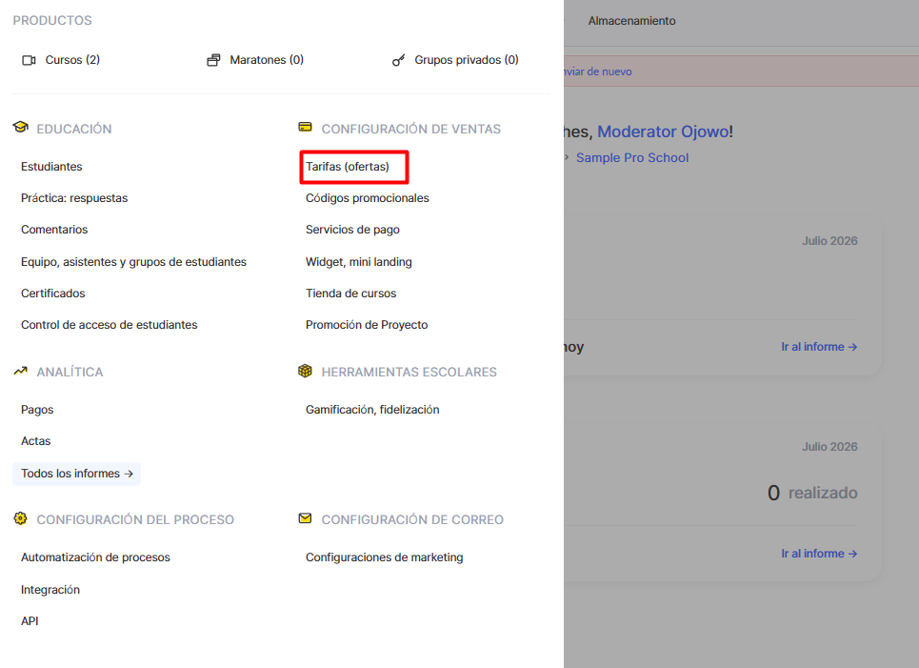Viewport: 919px width, 668px height.
Task: Click the lower Ir al informe link
Action: 819,554
